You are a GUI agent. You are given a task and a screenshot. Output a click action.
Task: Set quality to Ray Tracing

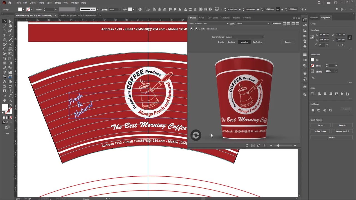[x=257, y=42]
